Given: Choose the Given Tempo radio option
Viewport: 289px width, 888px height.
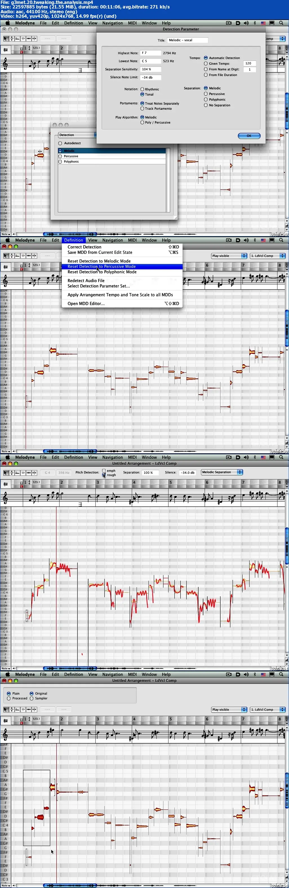Looking at the screenshot, I should point(206,64).
